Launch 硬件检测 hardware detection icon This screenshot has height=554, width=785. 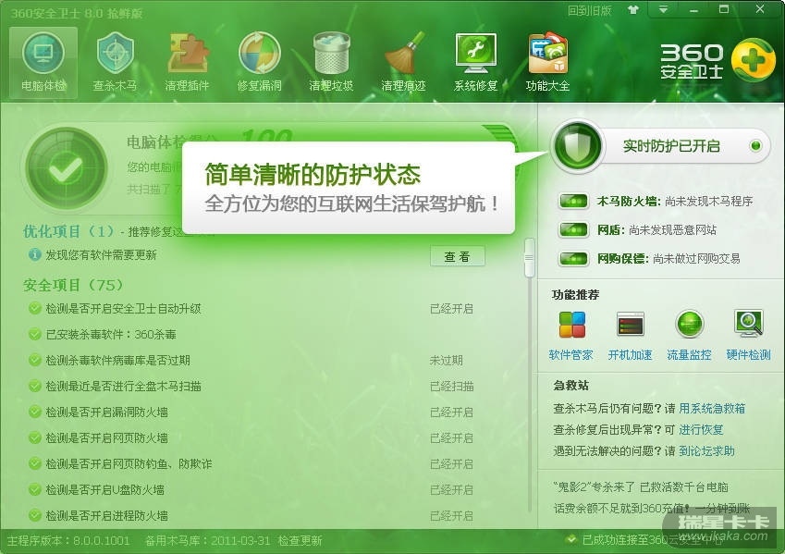pos(748,323)
